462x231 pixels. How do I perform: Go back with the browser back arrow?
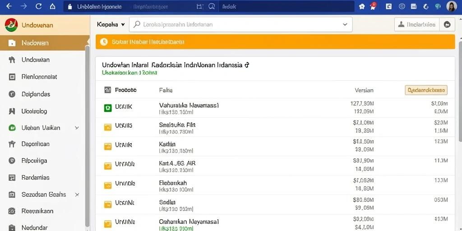click(9, 6)
